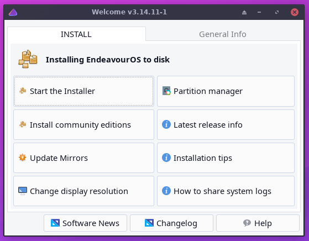309x241 pixels.
Task: Close the Welcome window
Action: coord(295,12)
